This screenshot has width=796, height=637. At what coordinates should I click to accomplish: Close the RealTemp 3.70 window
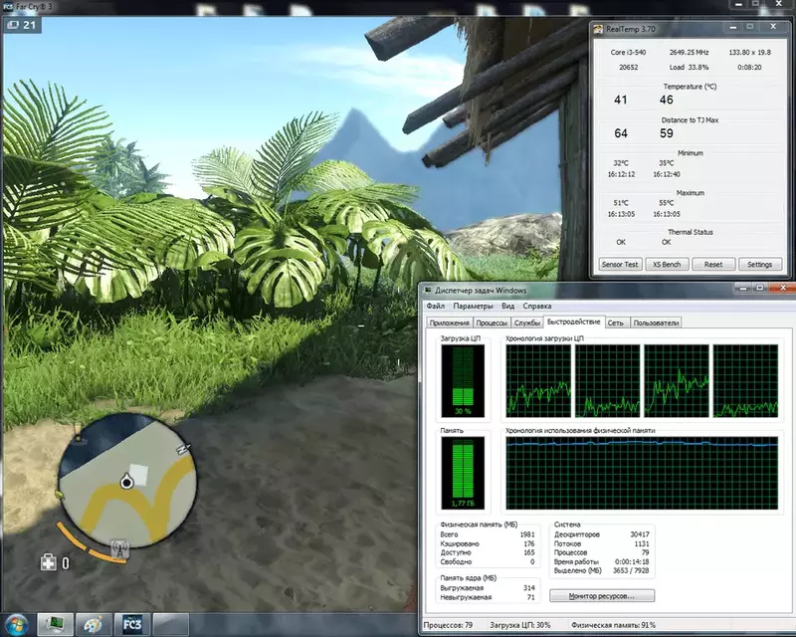(x=773, y=27)
